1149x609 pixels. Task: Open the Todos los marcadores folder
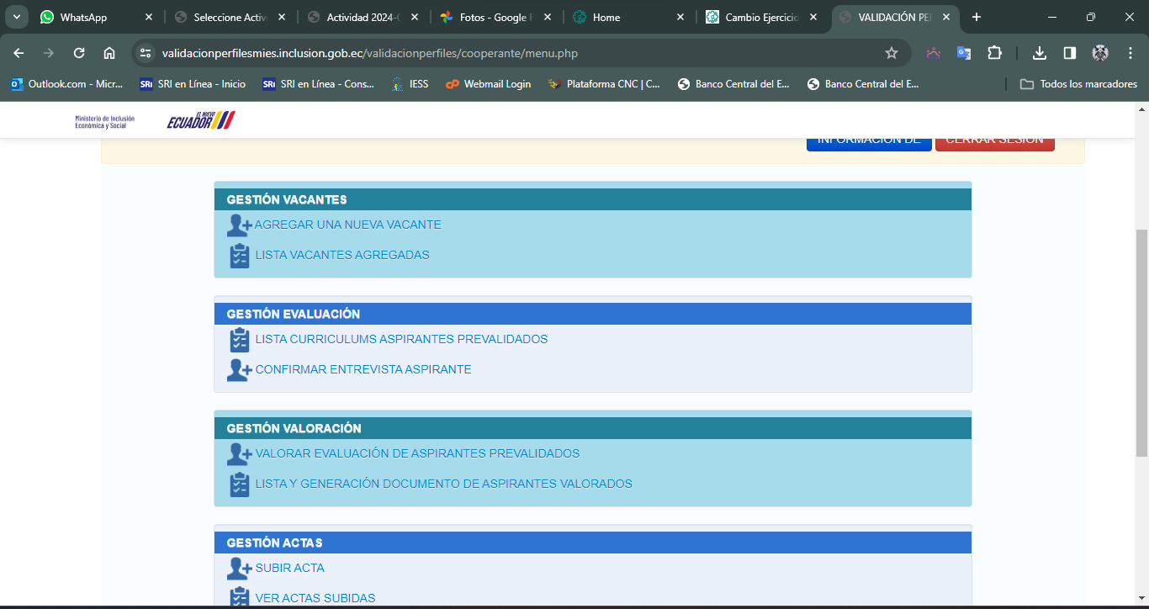point(1078,84)
